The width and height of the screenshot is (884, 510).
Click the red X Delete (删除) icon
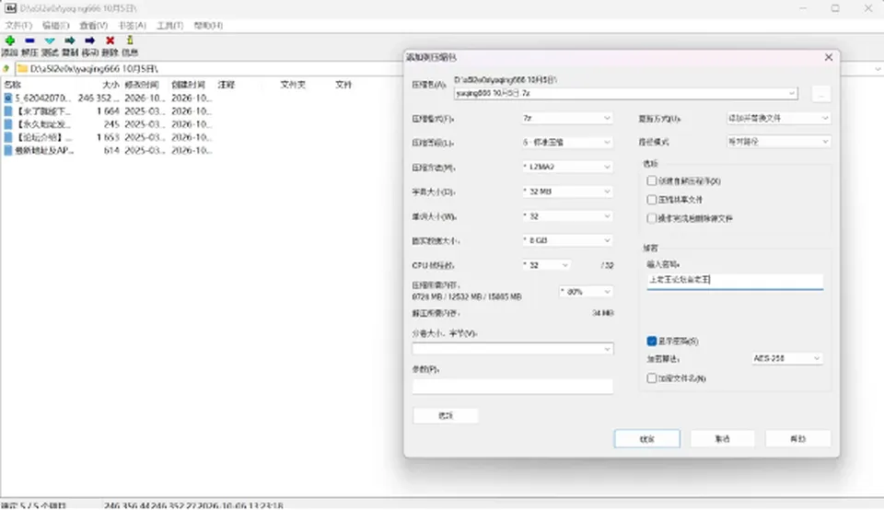point(110,41)
